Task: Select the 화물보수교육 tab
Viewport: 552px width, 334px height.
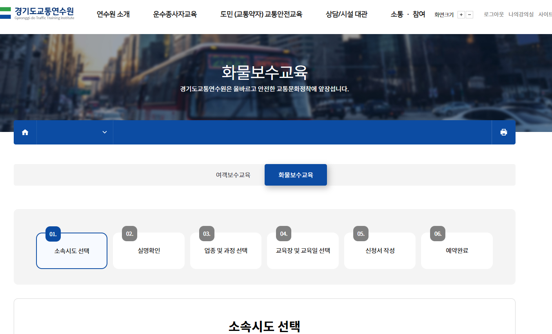Action: click(296, 175)
